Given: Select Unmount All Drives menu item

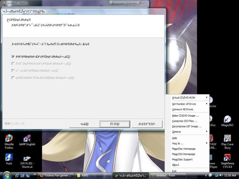Looking at the screenshot, I should pyautogui.click(x=188, y=109).
